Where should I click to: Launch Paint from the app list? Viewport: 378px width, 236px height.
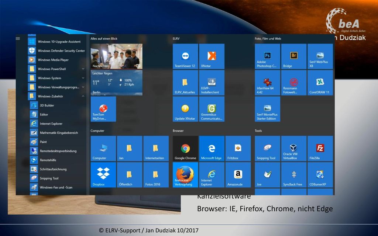pos(58,142)
